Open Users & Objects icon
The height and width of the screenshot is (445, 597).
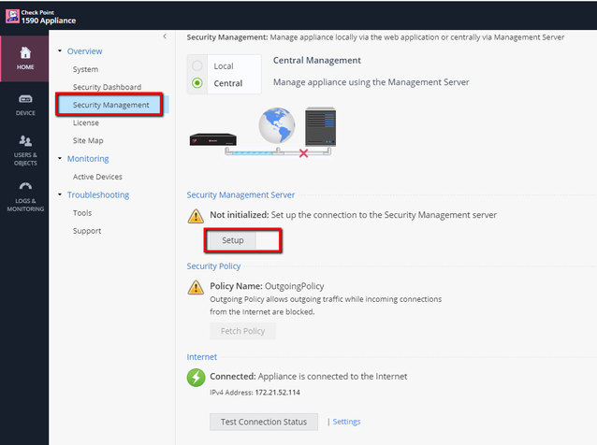pyautogui.click(x=25, y=141)
